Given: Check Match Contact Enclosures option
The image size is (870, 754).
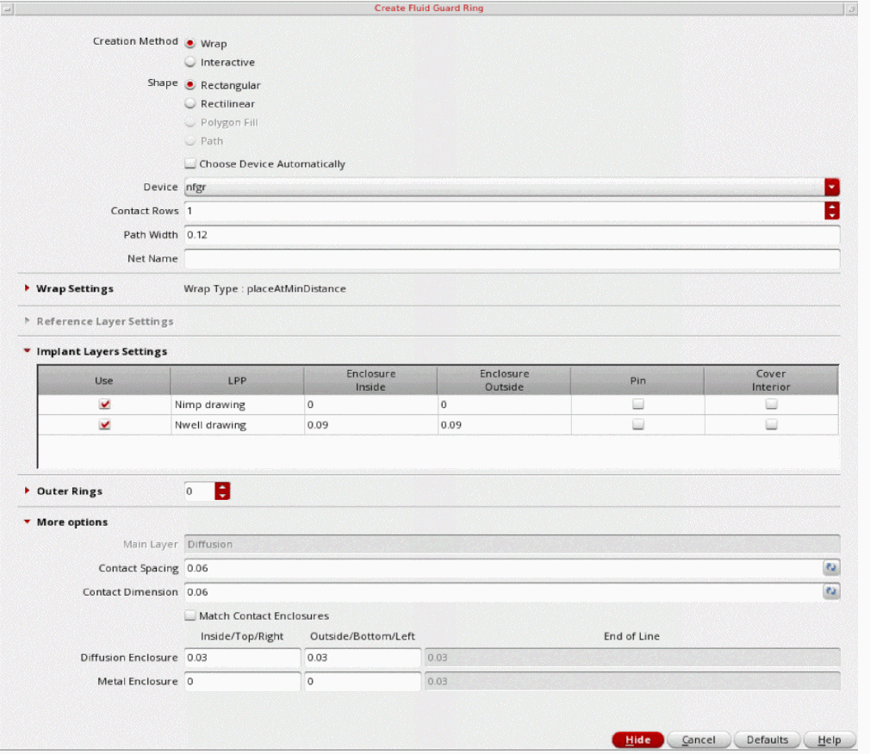Looking at the screenshot, I should [190, 616].
